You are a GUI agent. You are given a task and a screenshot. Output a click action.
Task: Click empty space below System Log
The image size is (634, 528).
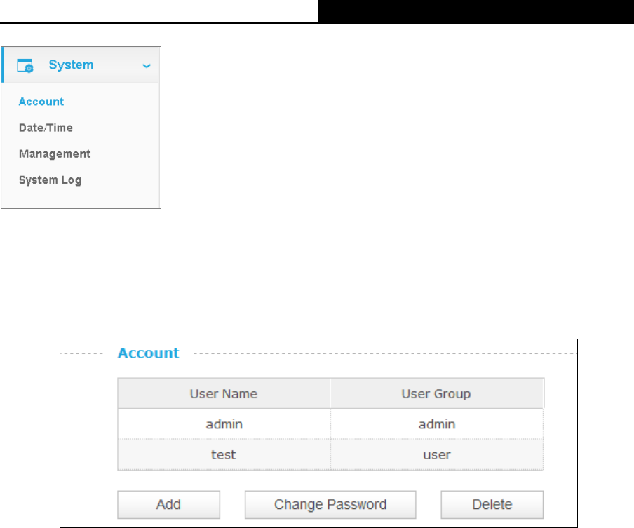[x=81, y=198]
